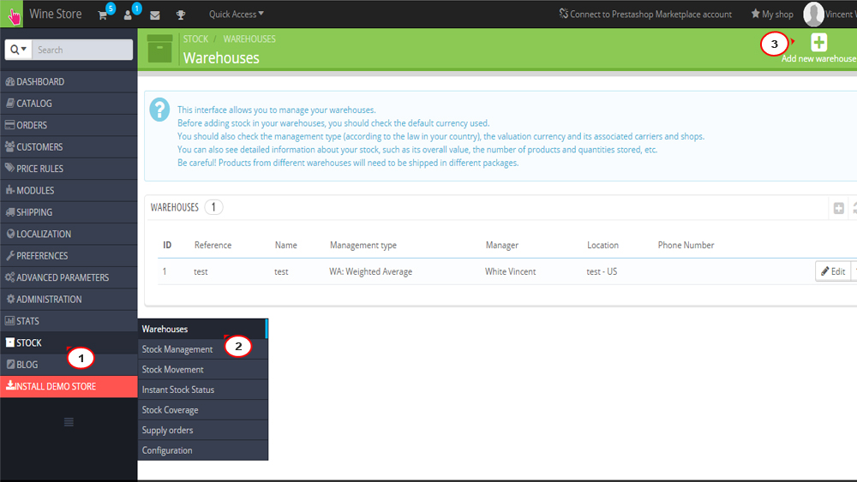Sort by the Phone Number column header
The image size is (857, 482).
(686, 245)
